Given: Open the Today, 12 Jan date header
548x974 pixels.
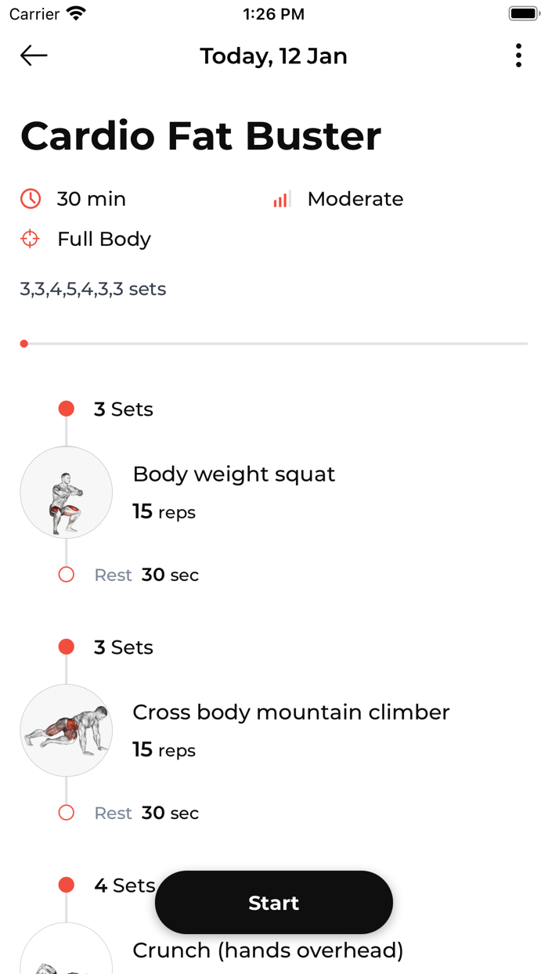Looking at the screenshot, I should click(273, 56).
